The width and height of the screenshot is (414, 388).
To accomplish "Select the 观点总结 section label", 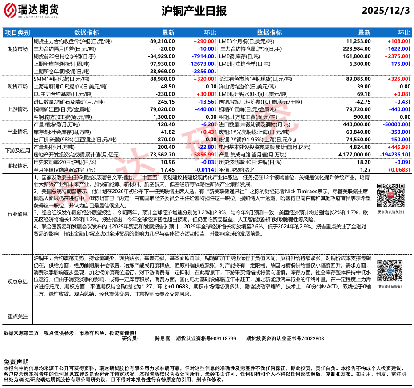I will (17, 281).
